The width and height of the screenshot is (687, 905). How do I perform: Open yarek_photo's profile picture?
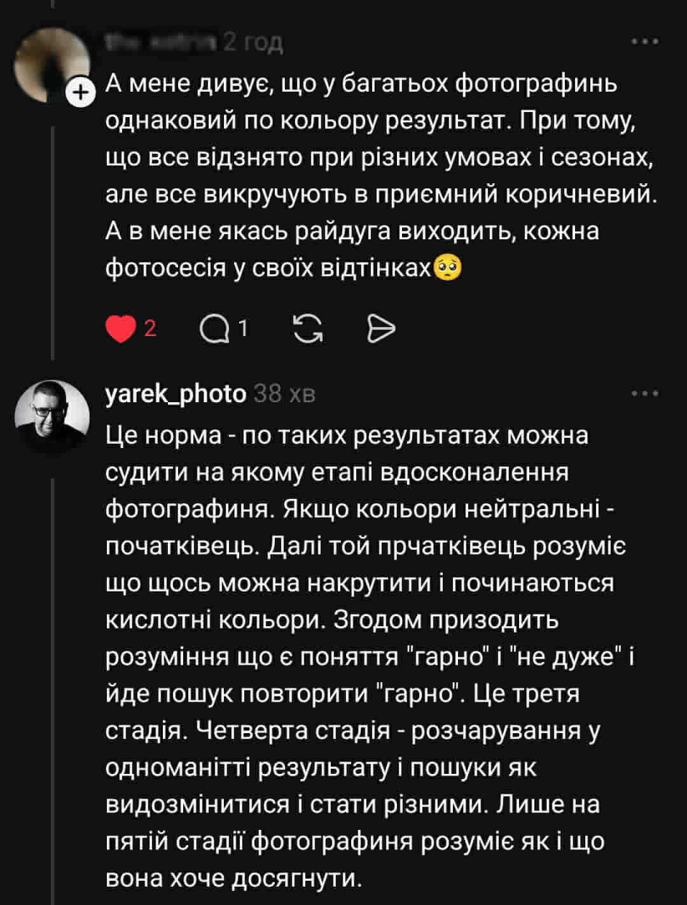52,417
